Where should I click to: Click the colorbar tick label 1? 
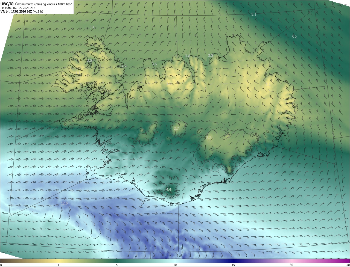pos(59,265)
